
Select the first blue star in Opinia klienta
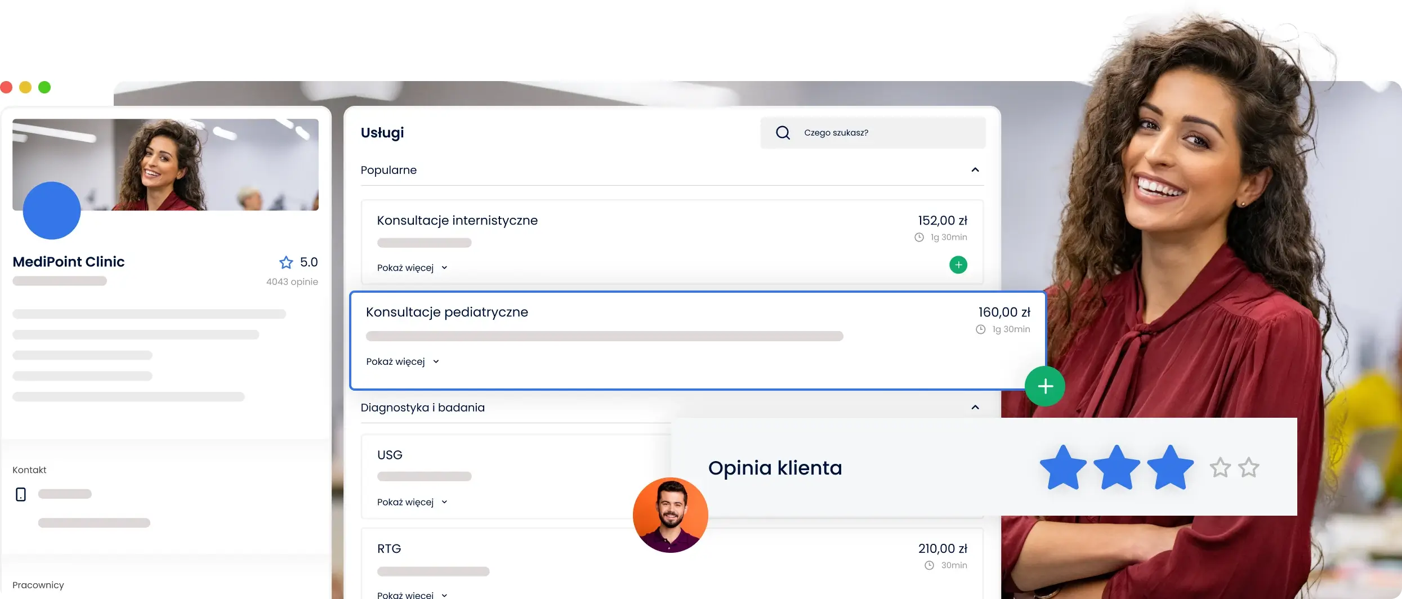[x=1063, y=468]
